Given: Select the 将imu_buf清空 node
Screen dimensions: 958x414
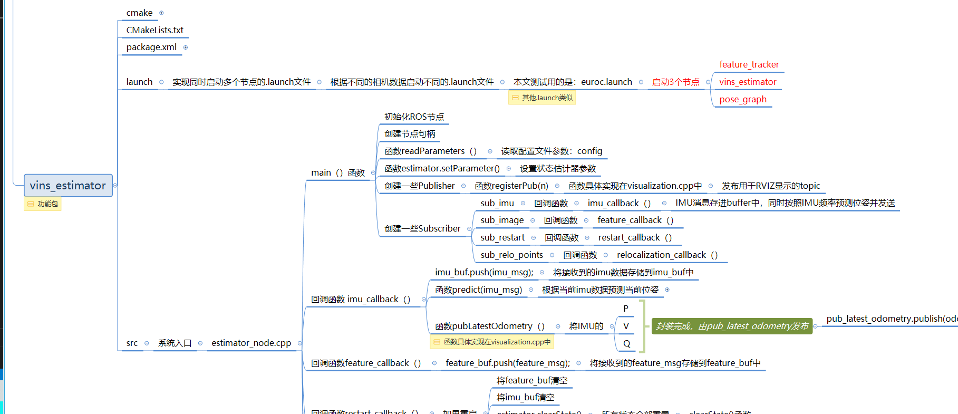Looking at the screenshot, I should click(x=525, y=398).
